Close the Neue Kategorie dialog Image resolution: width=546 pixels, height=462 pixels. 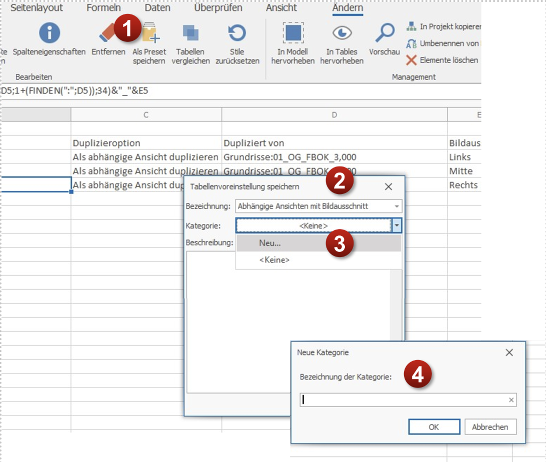509,352
